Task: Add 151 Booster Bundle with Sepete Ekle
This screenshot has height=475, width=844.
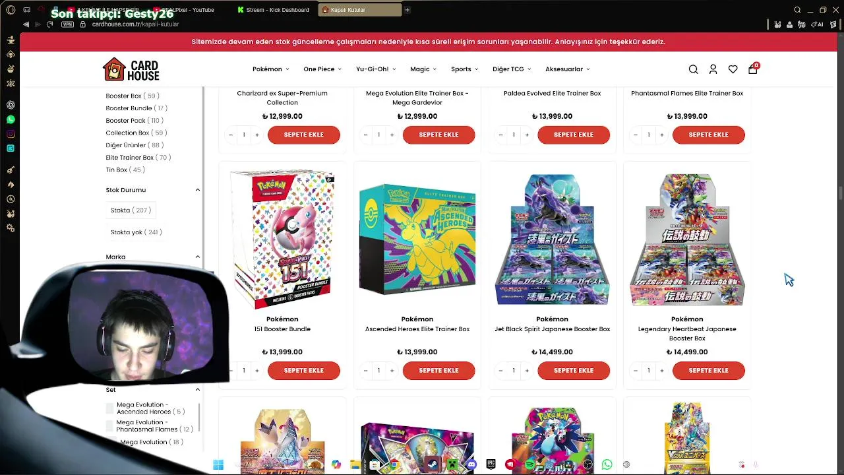Action: [304, 371]
